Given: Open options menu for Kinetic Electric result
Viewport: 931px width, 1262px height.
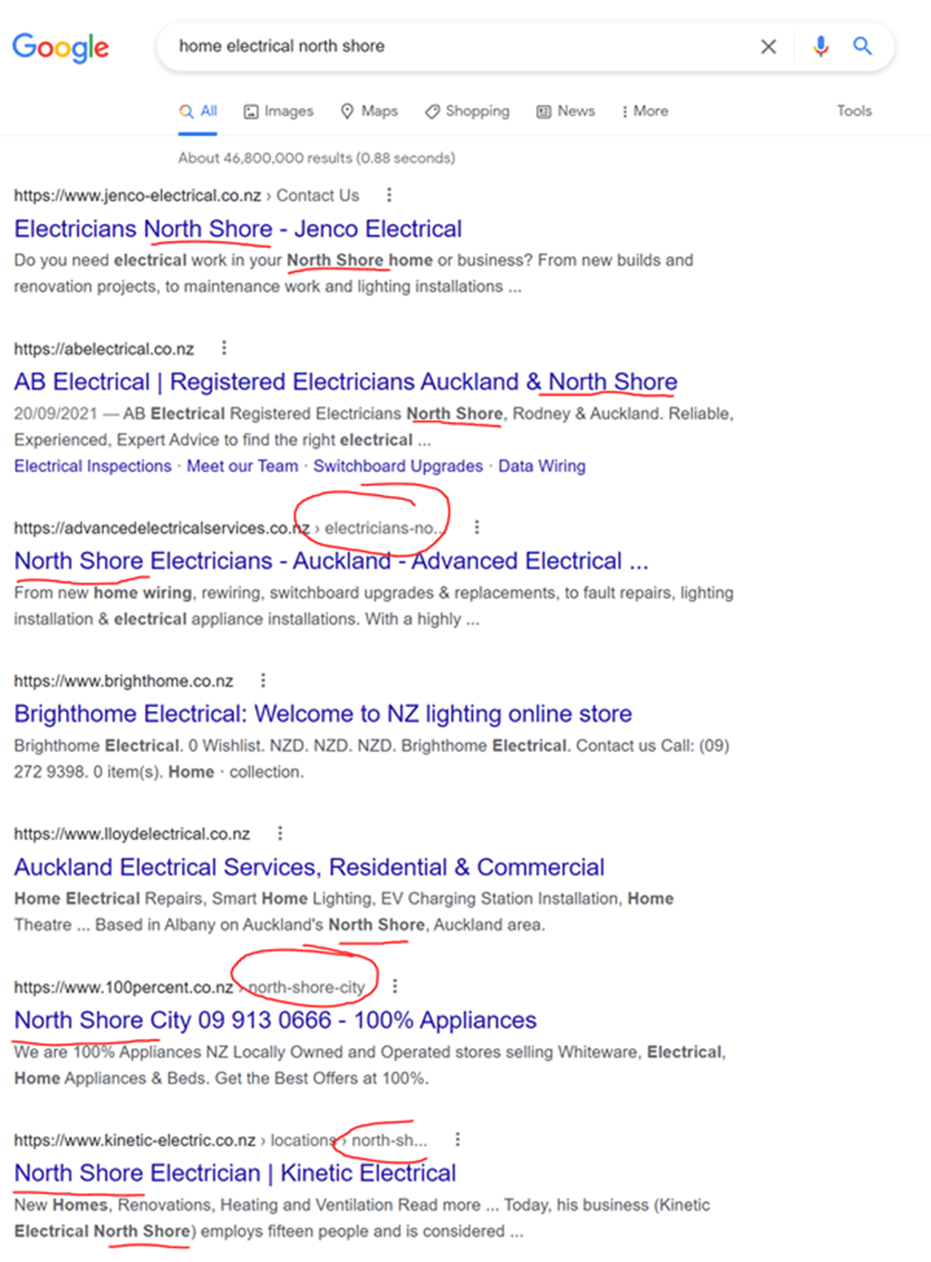Looking at the screenshot, I should 457,1139.
